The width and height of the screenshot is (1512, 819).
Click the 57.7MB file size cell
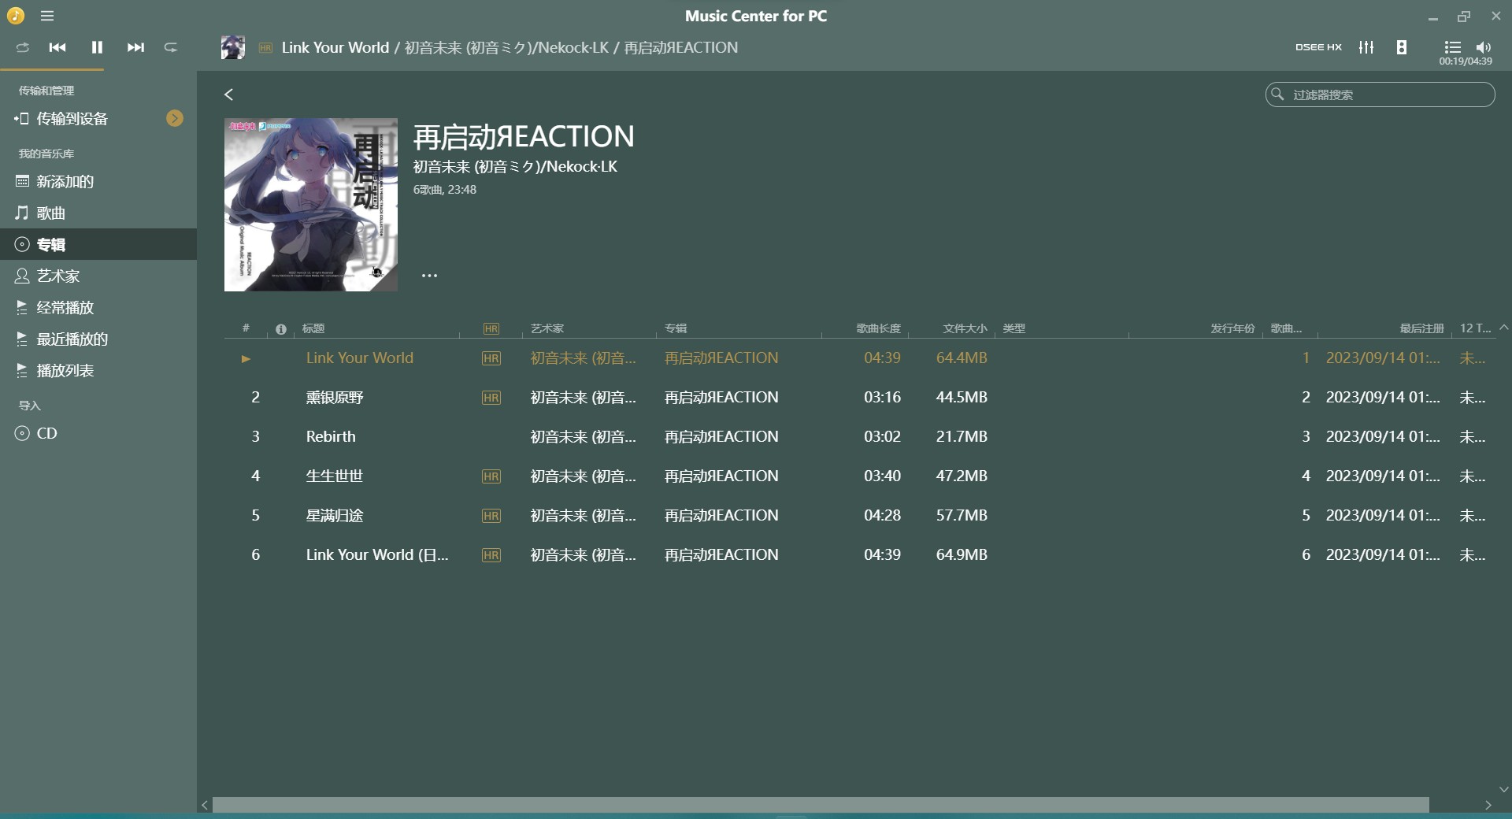(x=962, y=515)
